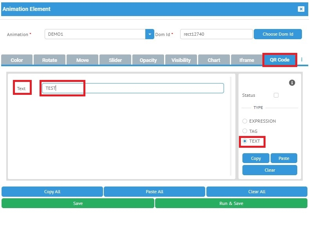
Task: Switch to the Color tab
Action: 16,60
